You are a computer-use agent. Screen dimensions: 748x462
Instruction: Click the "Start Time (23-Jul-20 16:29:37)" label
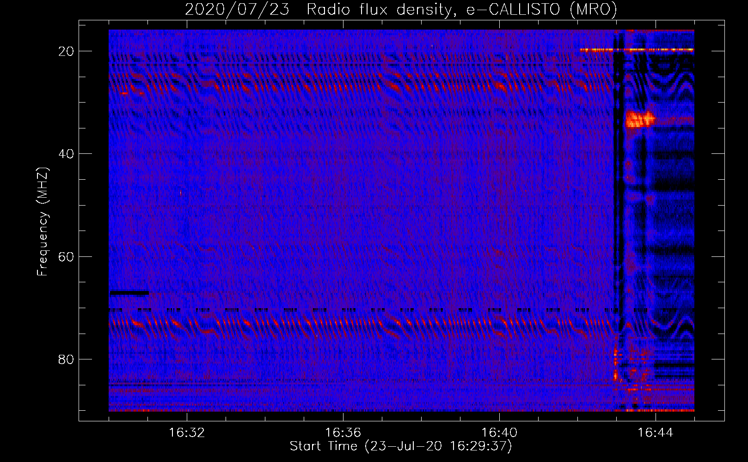401,446
